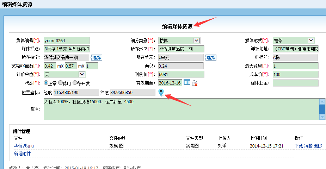The width and height of the screenshot is (326, 169).
Task: Select the 待开发 status radio button
Action: [x=75, y=83]
